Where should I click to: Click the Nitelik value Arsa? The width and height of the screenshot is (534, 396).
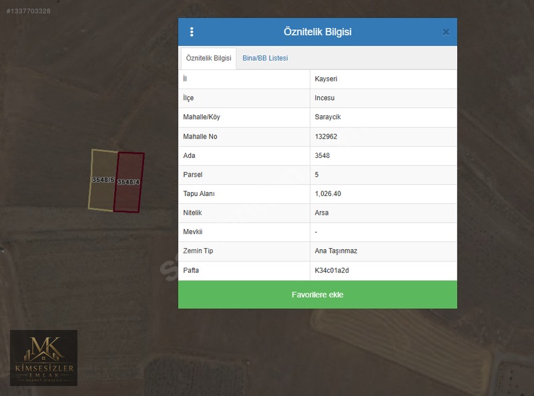pyautogui.click(x=322, y=213)
